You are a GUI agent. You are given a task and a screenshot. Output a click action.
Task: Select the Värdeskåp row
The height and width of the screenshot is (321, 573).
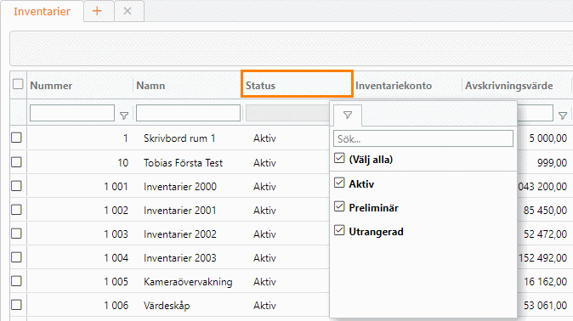click(167, 306)
